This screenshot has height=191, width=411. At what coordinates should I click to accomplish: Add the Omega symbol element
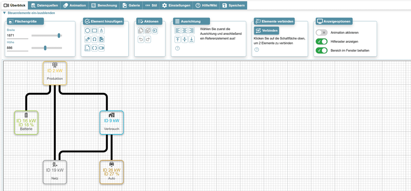click(95, 39)
